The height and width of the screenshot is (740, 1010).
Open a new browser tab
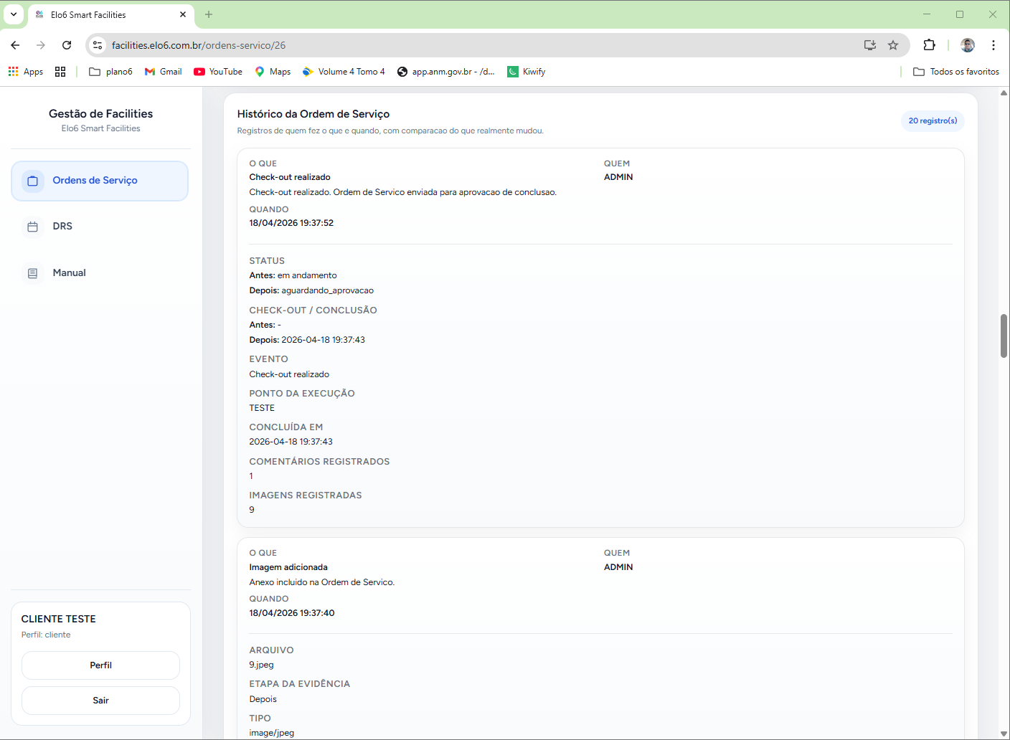(209, 14)
